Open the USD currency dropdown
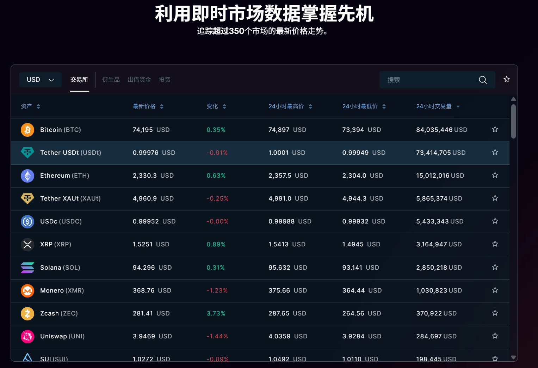The image size is (538, 368). [40, 80]
